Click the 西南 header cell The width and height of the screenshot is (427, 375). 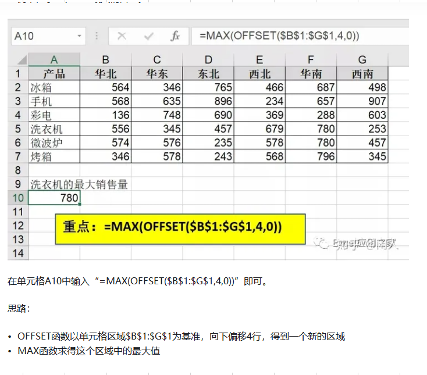[362, 74]
